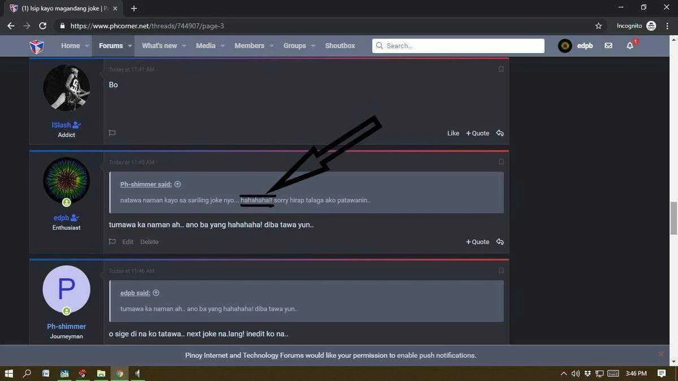Delete edpb's post
Viewport: 678px width, 381px height.
pos(150,242)
